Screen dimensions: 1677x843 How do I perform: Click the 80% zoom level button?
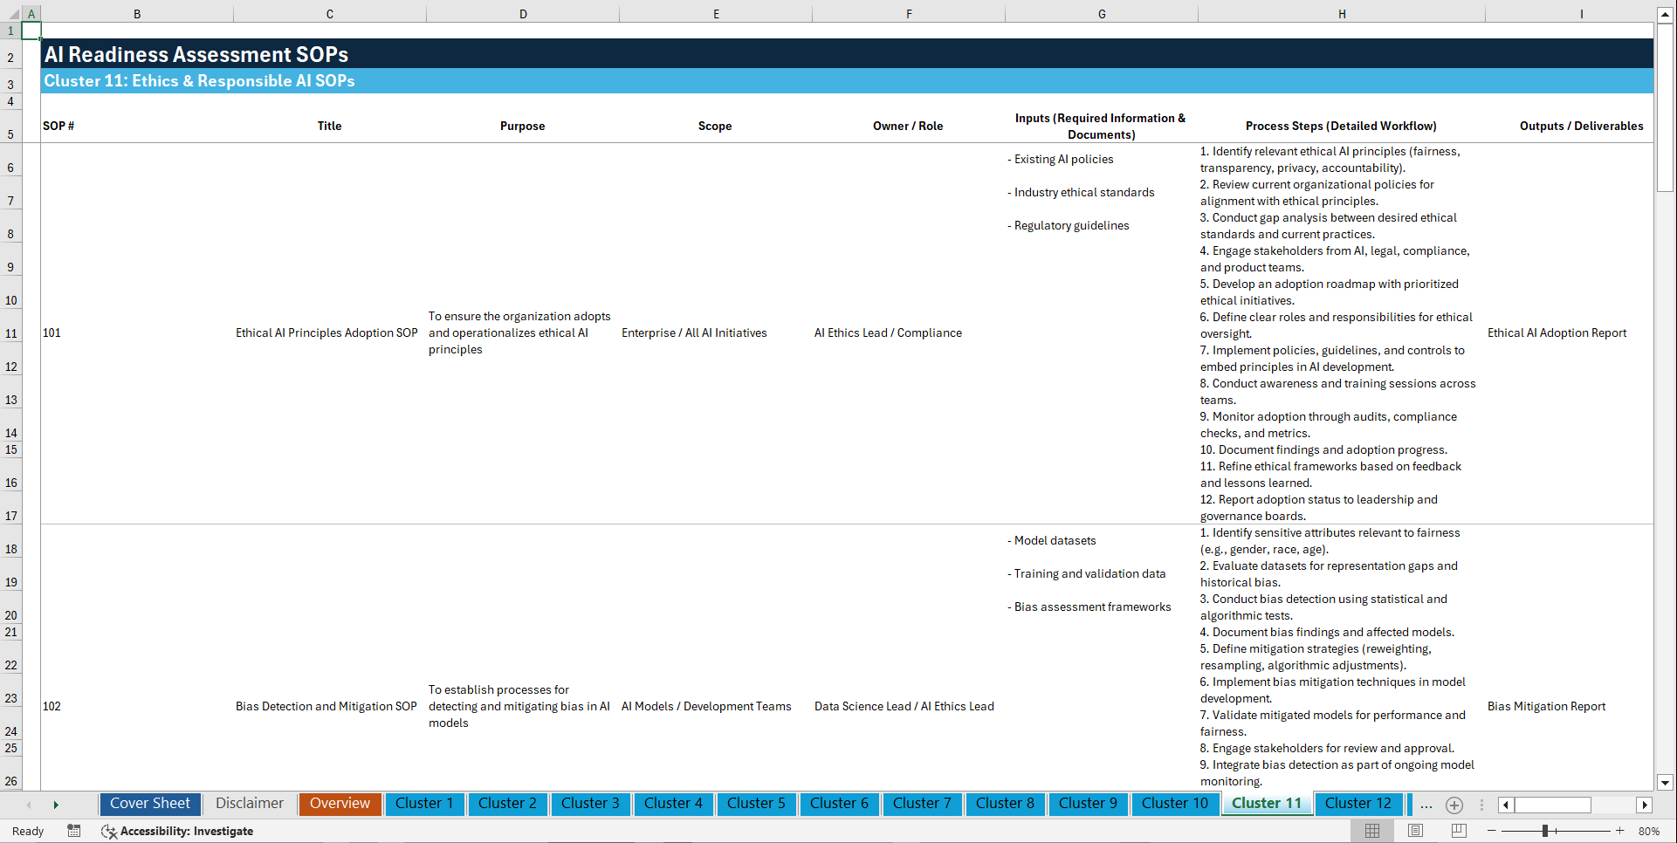[x=1650, y=831]
